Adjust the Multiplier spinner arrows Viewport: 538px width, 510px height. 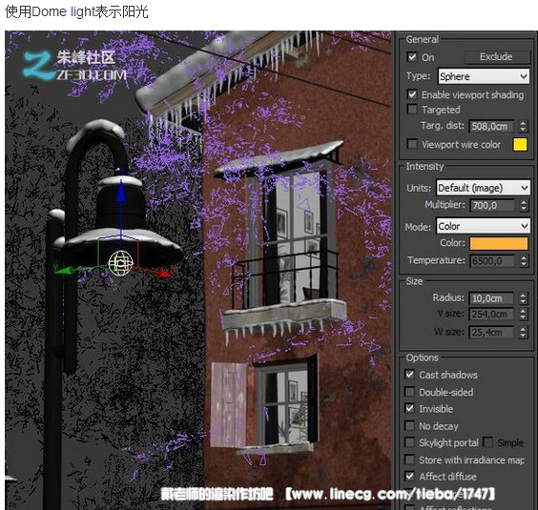[524, 206]
